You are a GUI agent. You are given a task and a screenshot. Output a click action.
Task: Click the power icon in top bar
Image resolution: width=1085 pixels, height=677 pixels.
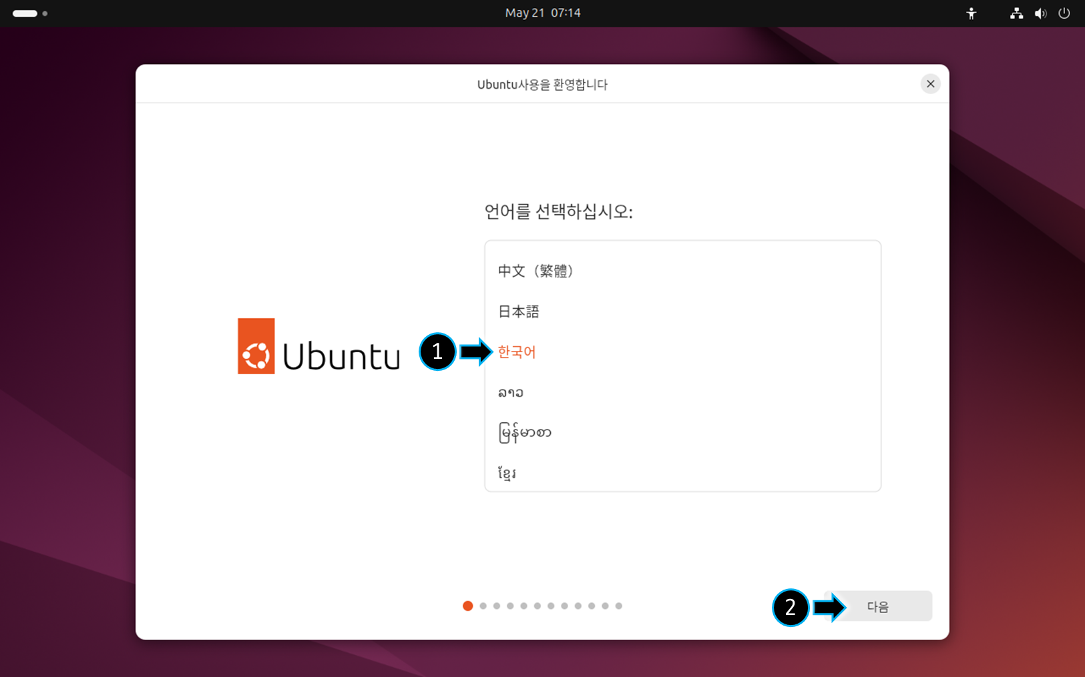[x=1064, y=13]
